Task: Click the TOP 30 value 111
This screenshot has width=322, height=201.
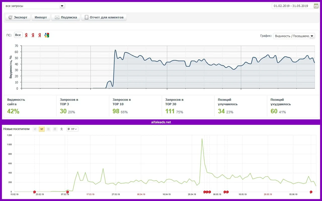Action: 170,111
